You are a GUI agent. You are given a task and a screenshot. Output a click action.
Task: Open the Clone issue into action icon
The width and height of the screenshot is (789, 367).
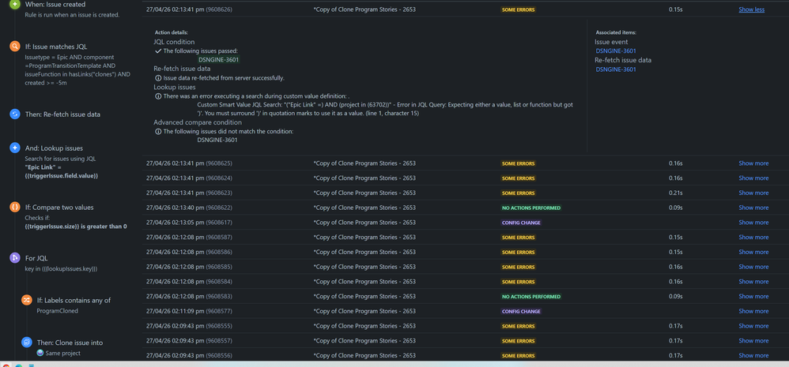[26, 343]
